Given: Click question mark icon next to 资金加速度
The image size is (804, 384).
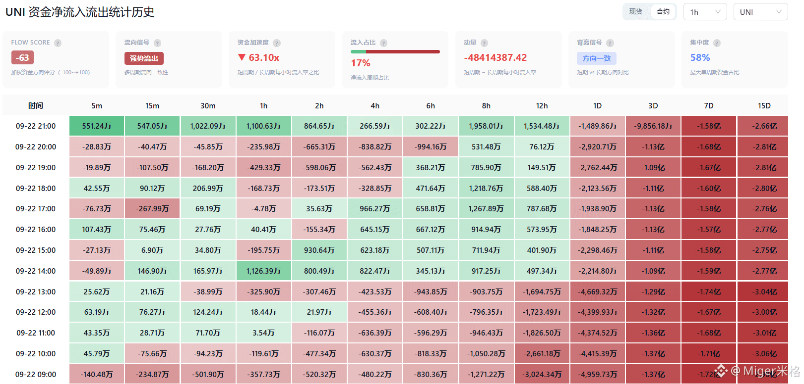Looking at the screenshot, I should [x=277, y=43].
